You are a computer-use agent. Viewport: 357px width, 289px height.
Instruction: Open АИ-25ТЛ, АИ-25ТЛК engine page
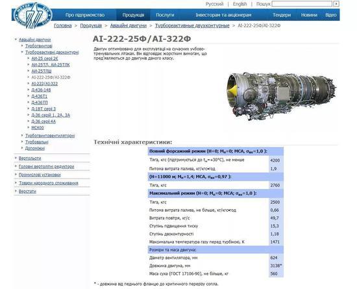51,65
